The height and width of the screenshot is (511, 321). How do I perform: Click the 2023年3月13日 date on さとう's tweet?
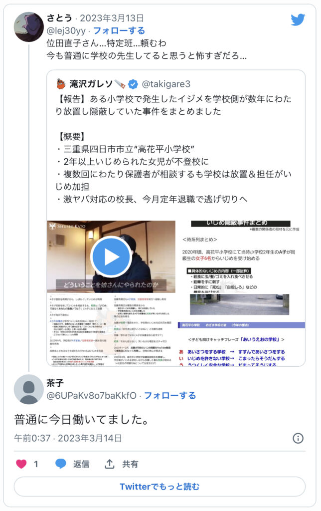click(112, 18)
